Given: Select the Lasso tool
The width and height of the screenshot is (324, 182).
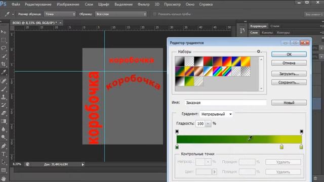Looking at the screenshot, I should point(4,48).
